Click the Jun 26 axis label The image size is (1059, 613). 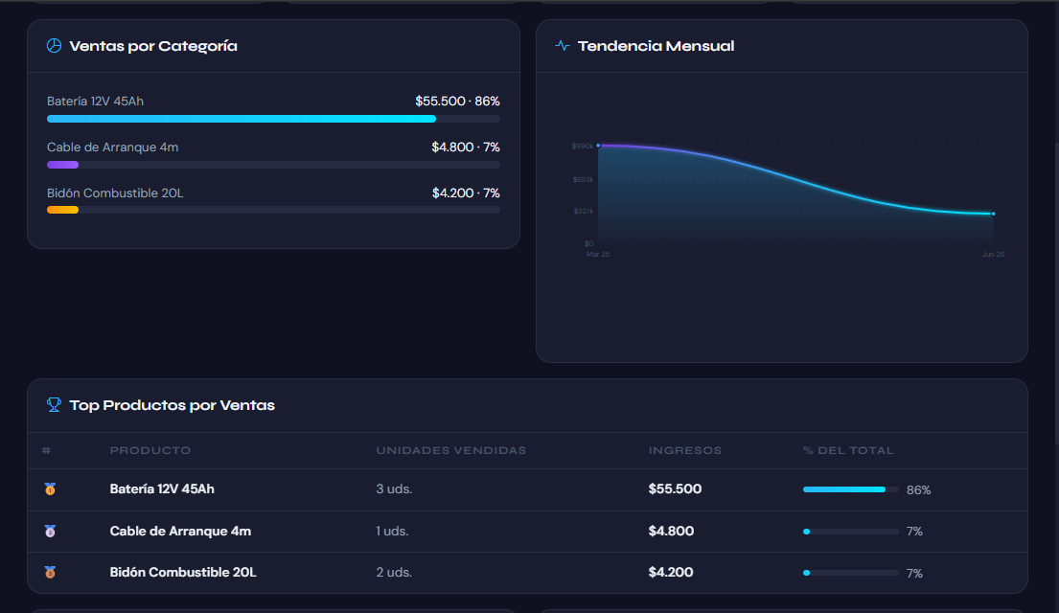coord(993,255)
